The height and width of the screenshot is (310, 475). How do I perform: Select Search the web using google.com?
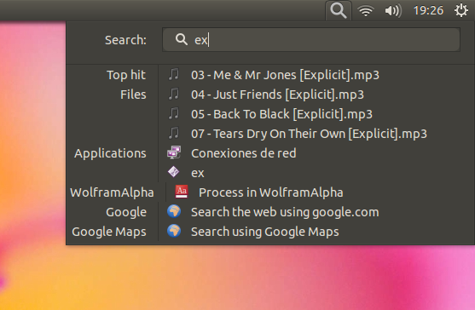coord(285,212)
